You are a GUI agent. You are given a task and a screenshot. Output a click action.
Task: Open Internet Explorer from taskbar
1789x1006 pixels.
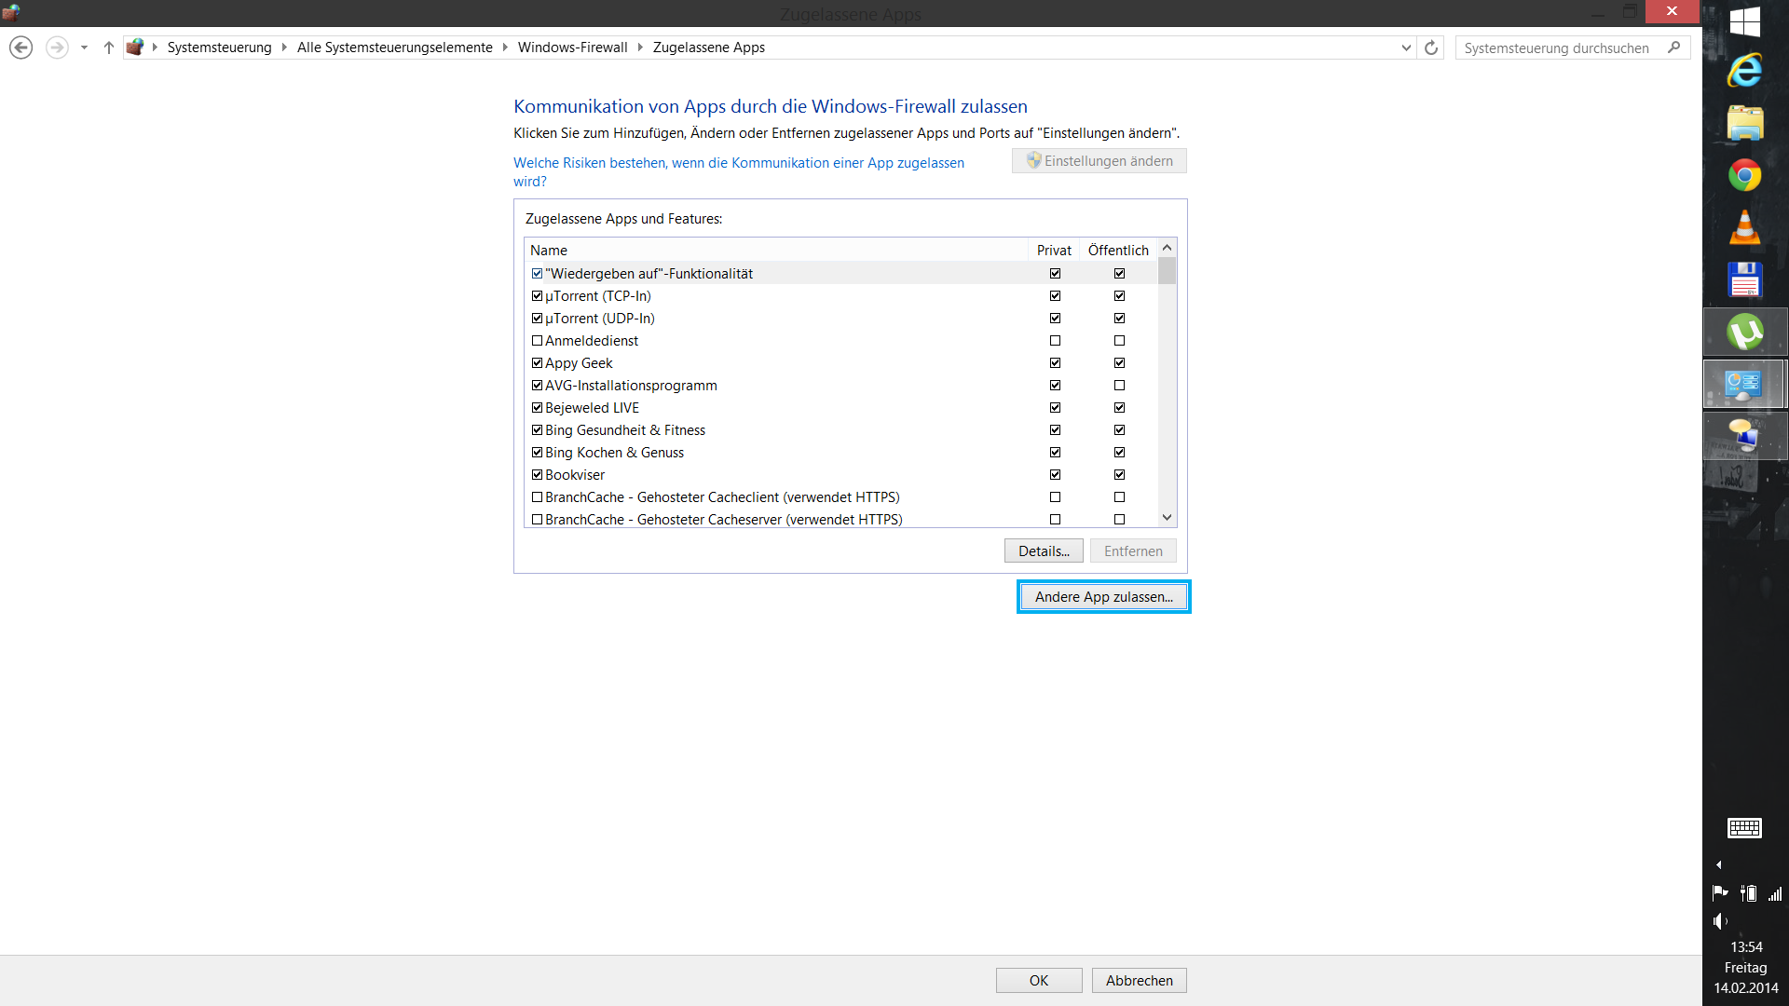(x=1744, y=71)
